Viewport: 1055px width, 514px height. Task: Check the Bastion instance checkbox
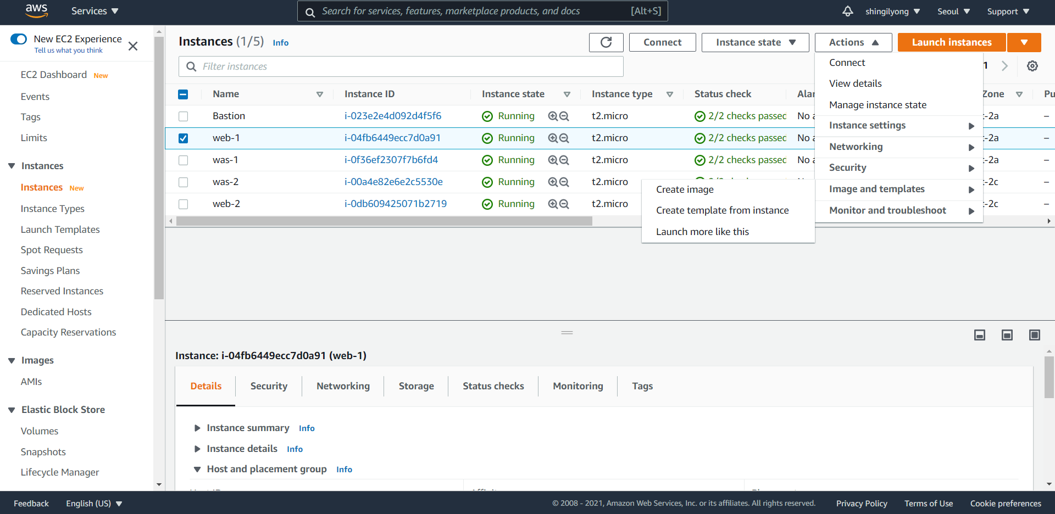[183, 116]
